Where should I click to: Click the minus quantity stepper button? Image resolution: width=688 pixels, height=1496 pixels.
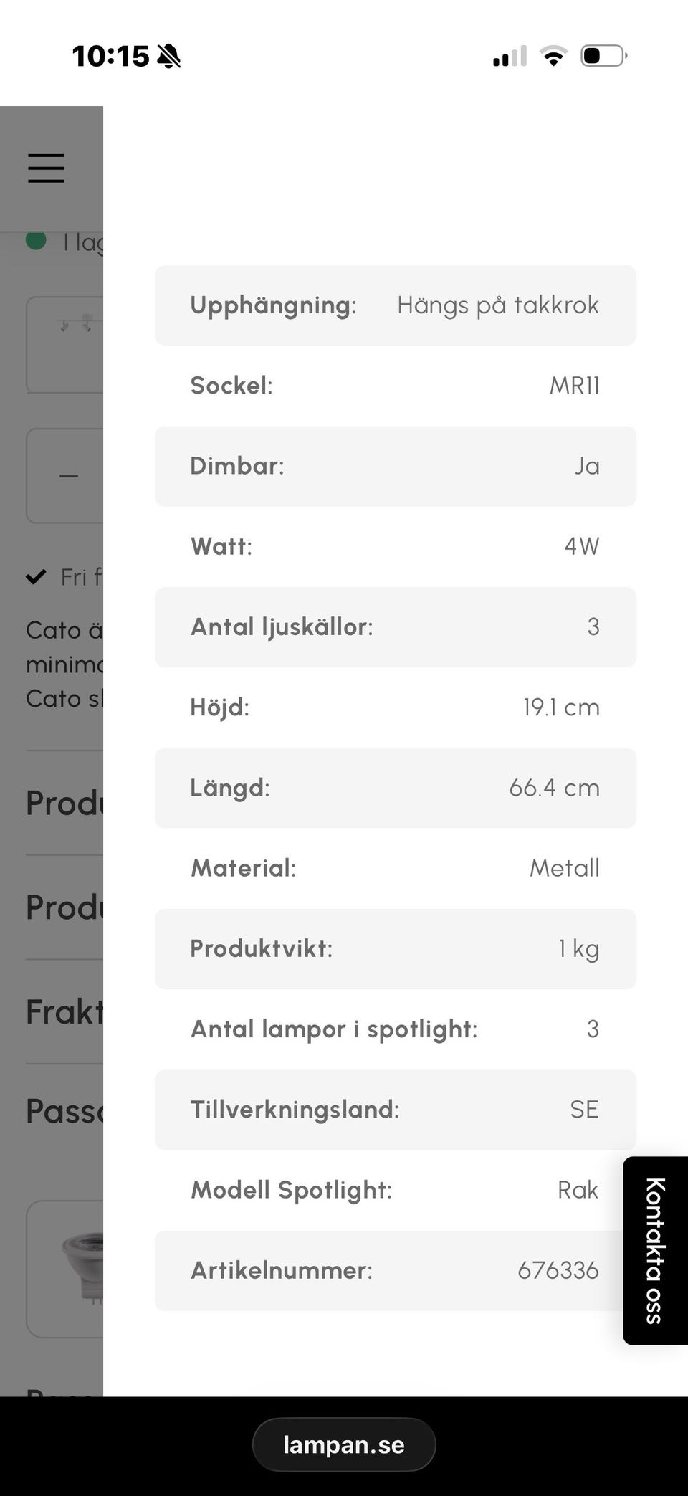click(68, 476)
